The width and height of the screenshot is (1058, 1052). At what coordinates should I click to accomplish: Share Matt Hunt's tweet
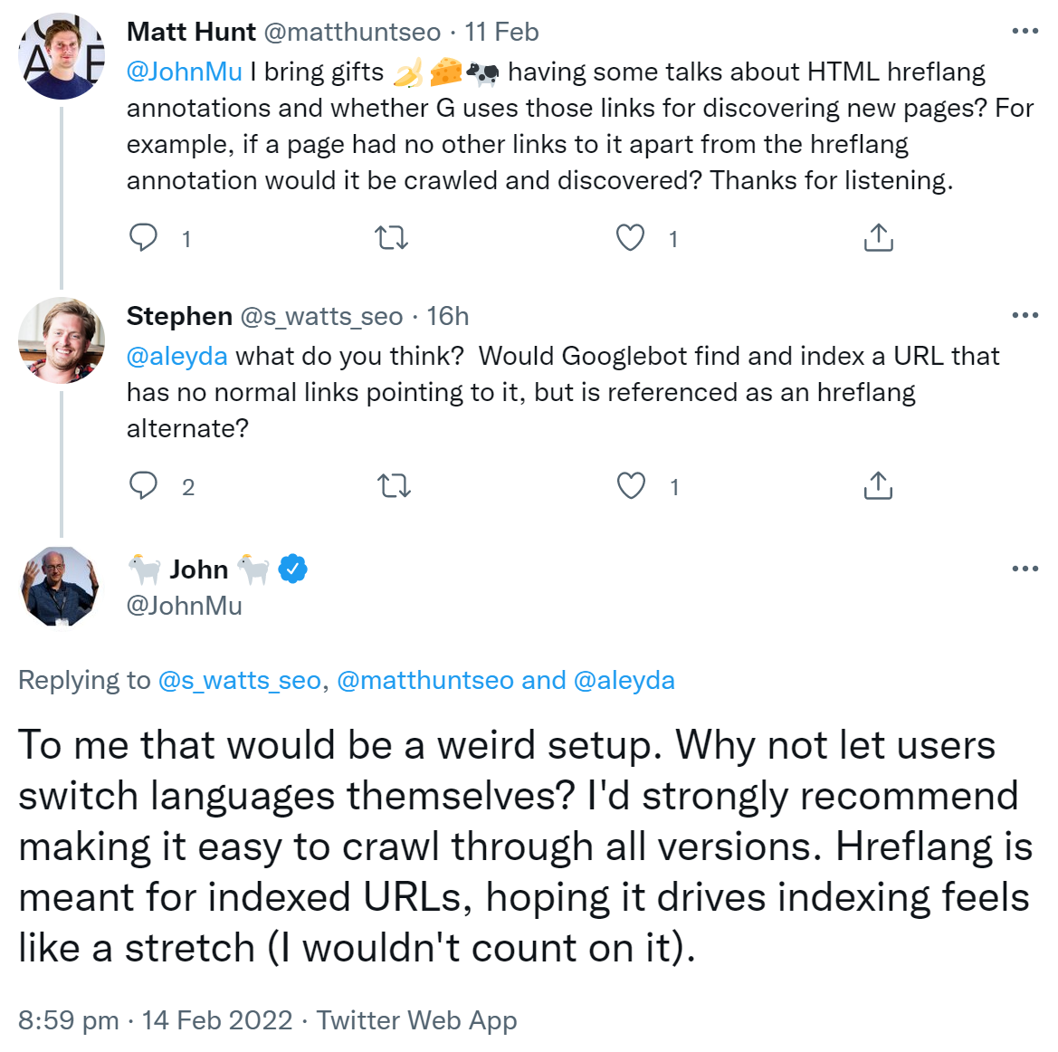pyautogui.click(x=878, y=238)
